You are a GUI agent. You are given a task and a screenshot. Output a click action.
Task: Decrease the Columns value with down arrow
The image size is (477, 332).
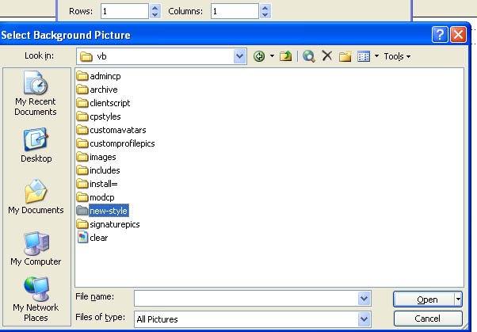[x=265, y=15]
